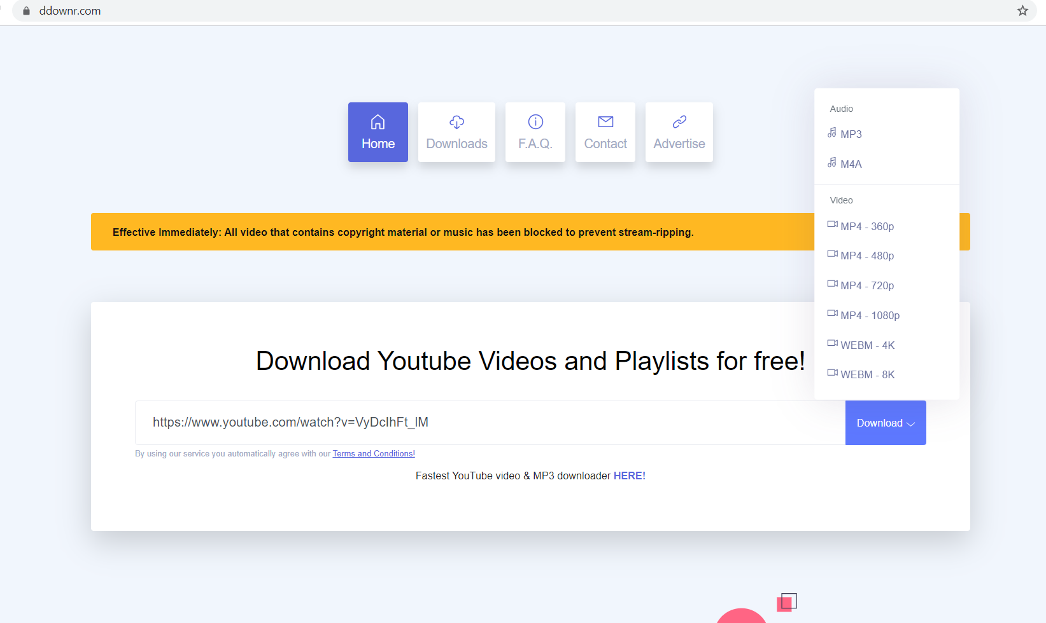Open the Advertise tab label
Screen dimensions: 1046x623
[x=679, y=144]
